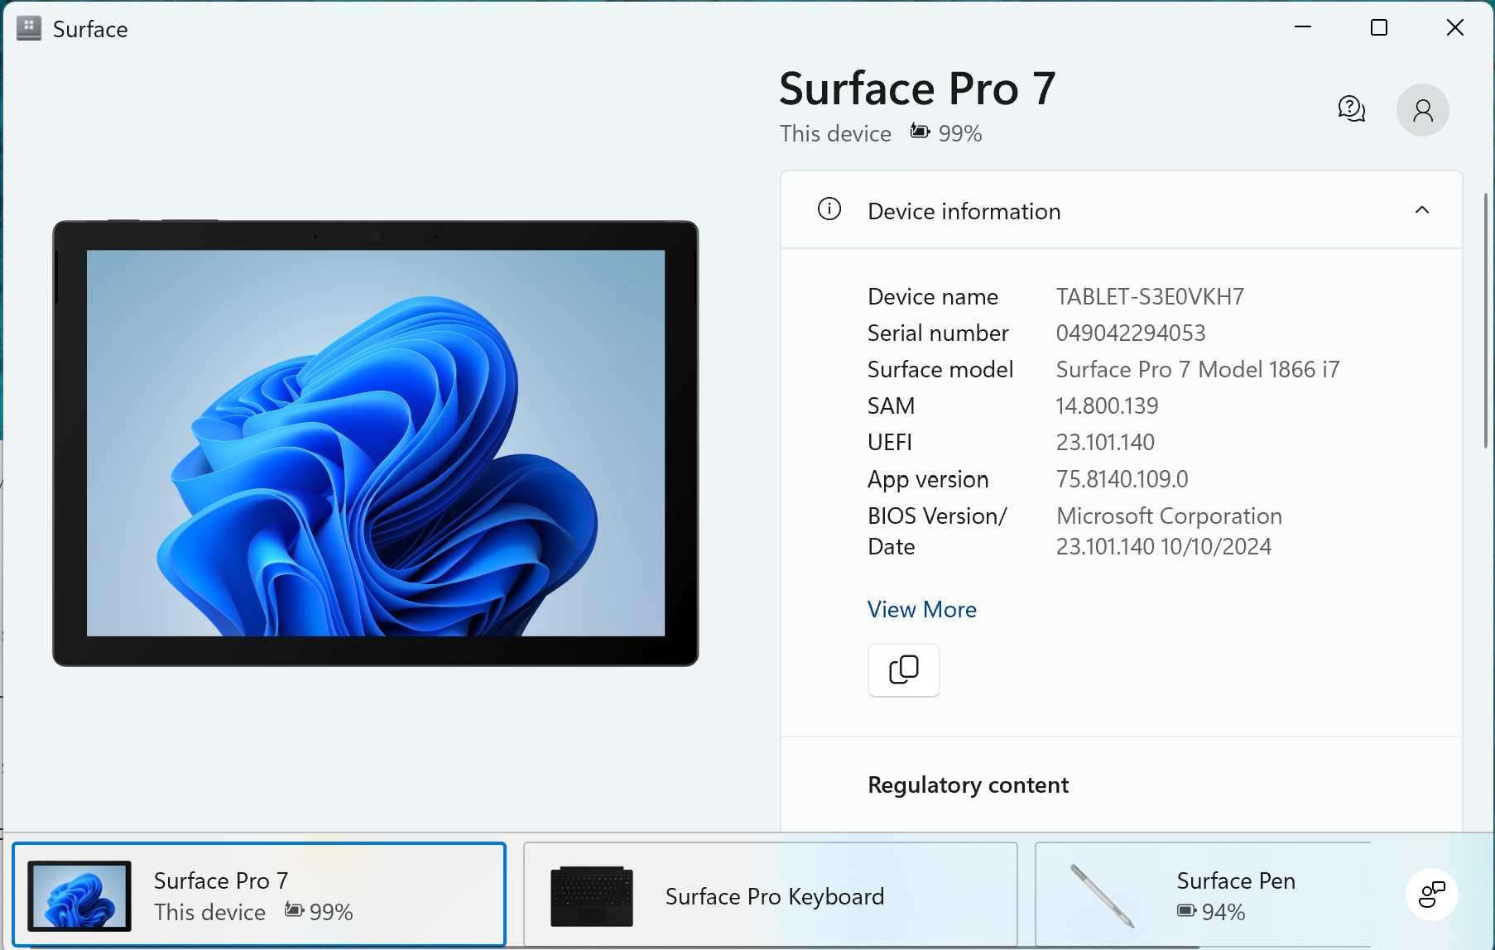The height and width of the screenshot is (950, 1495).
Task: Click the Device name label
Action: point(932,297)
